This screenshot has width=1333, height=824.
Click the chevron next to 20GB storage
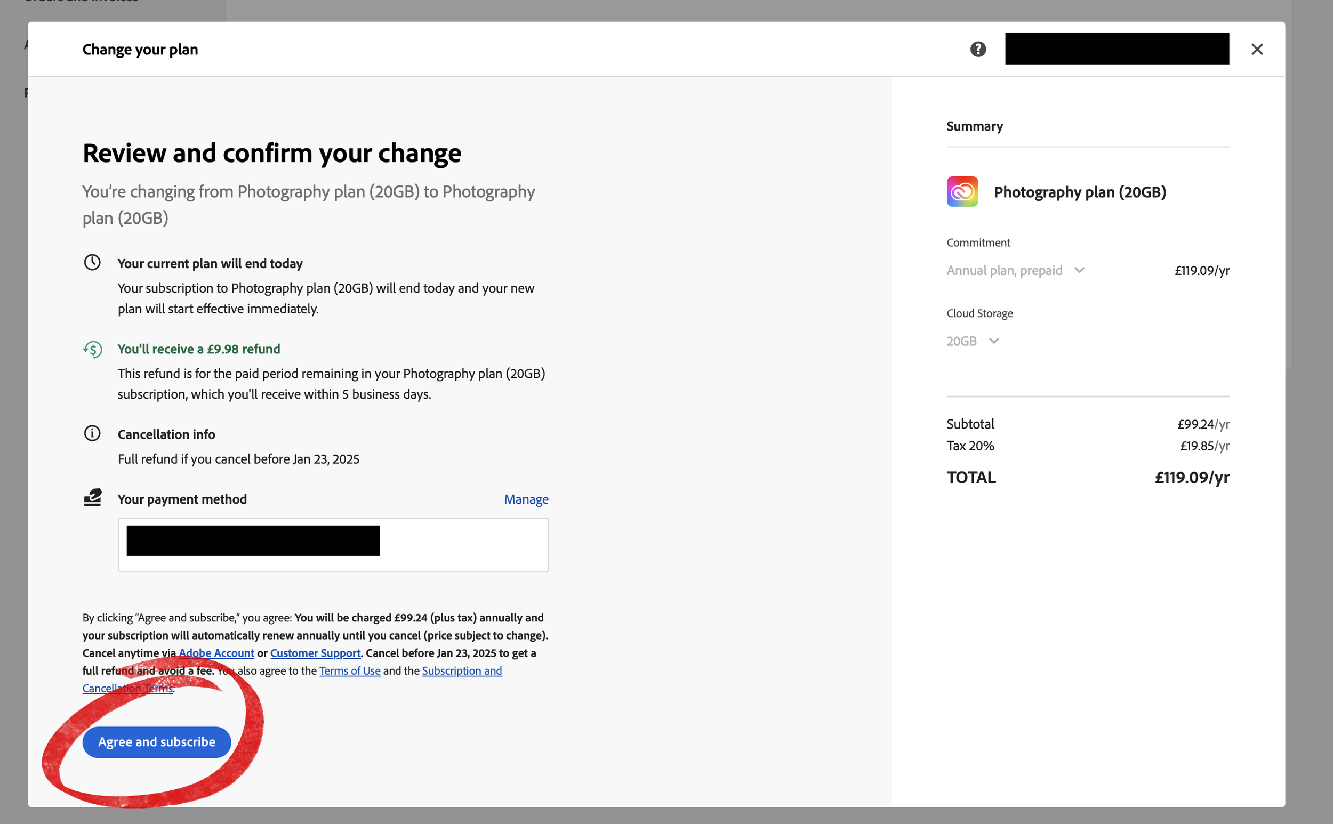point(994,341)
